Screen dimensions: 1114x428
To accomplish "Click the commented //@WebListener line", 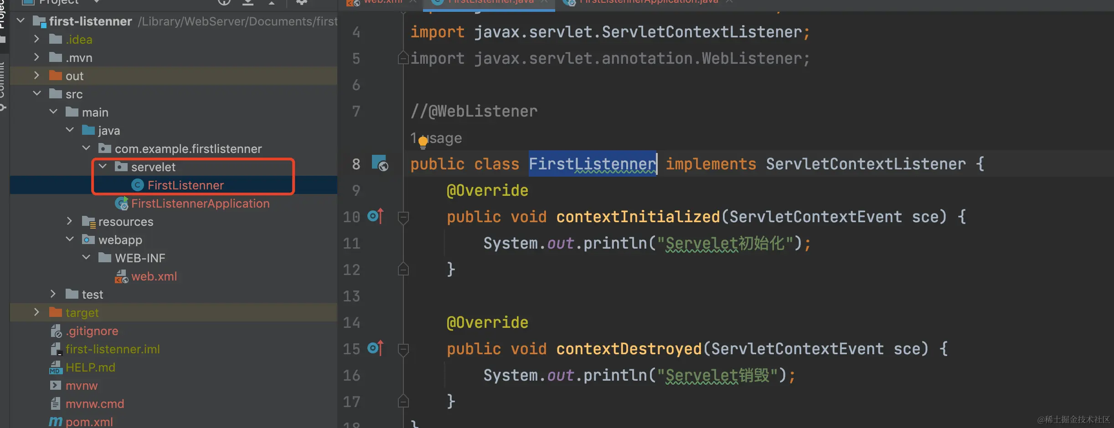I will (474, 111).
